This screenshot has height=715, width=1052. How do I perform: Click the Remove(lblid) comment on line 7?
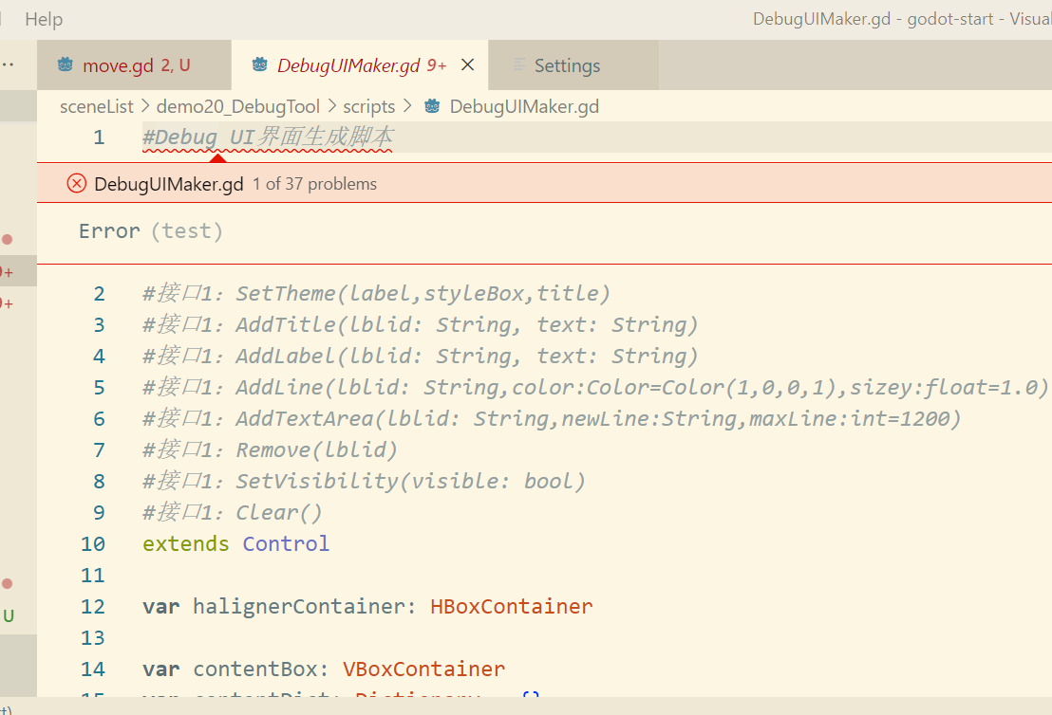click(270, 449)
